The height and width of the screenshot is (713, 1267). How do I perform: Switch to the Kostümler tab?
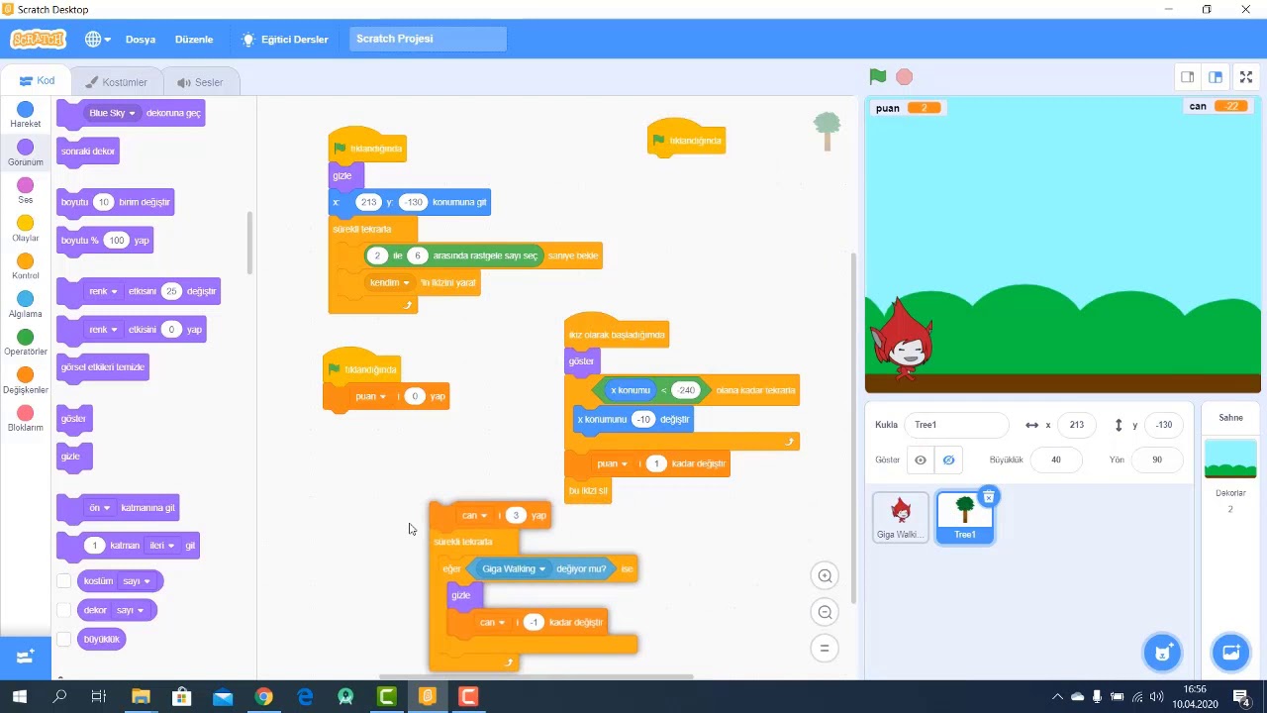coord(117,82)
